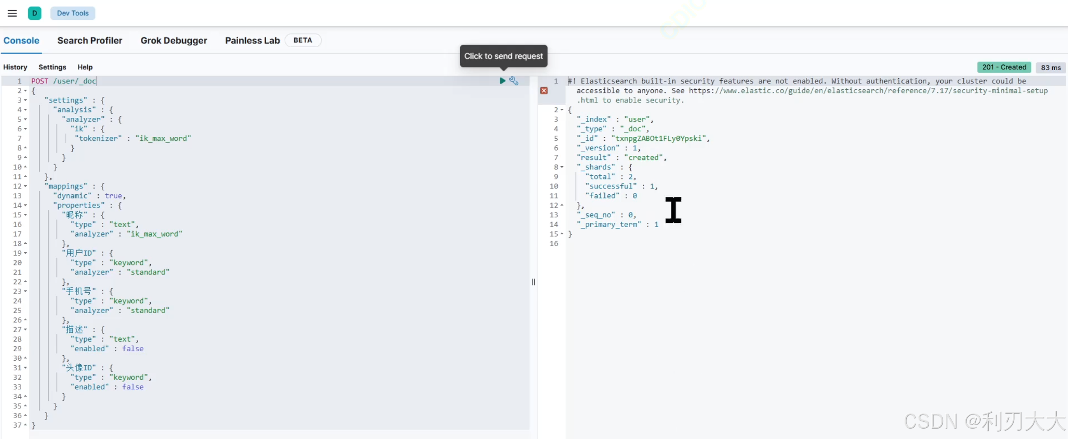
Task: Fold the "昵称" field block at line 15
Action: pos(25,215)
